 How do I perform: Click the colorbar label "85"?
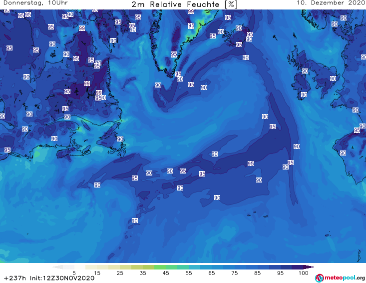click(x=258, y=273)
